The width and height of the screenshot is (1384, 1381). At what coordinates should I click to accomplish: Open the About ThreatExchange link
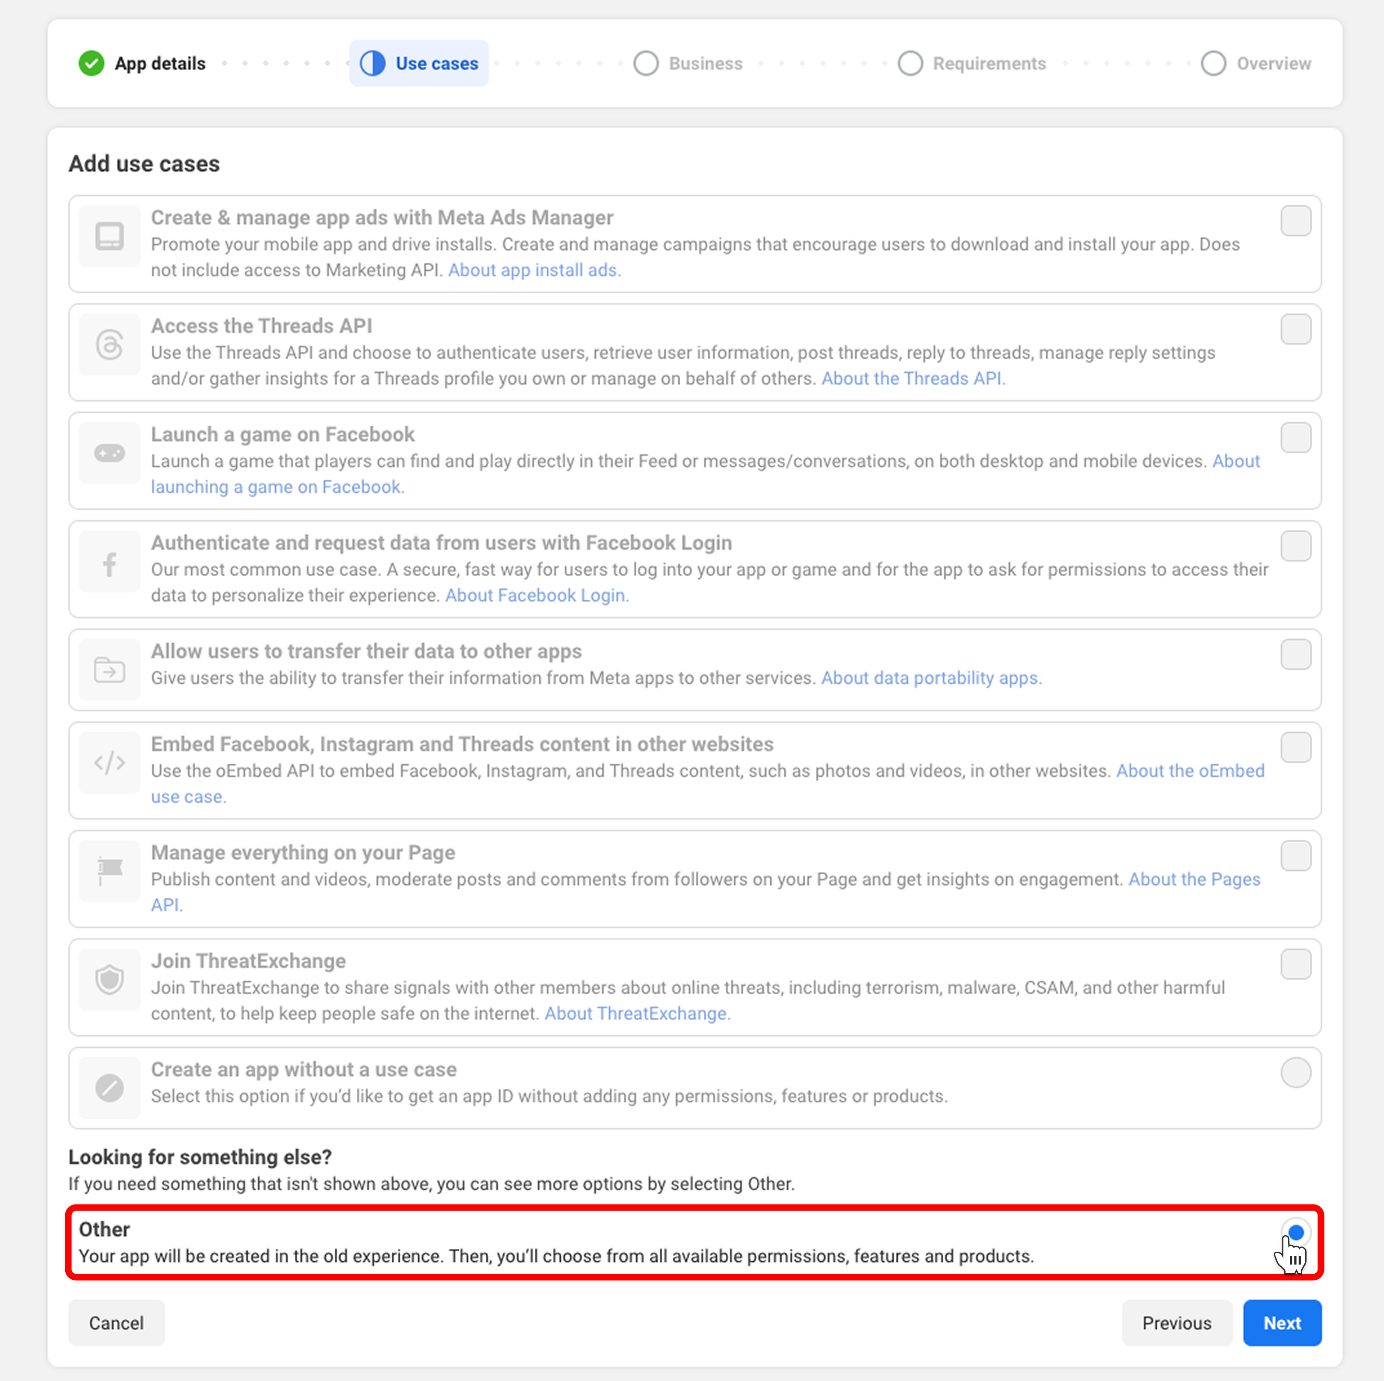[x=638, y=1014]
